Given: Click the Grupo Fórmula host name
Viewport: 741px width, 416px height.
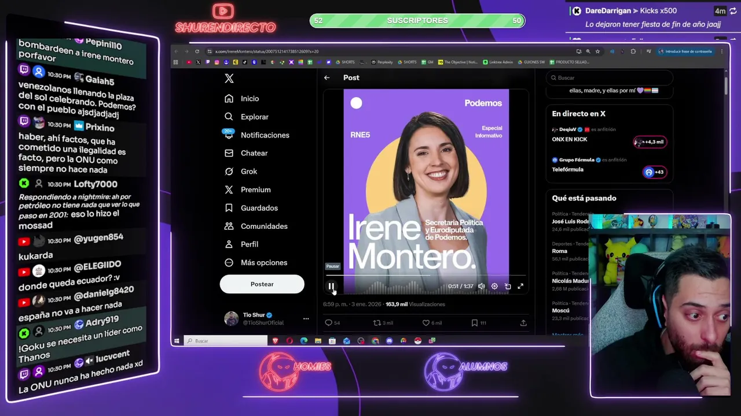Looking at the screenshot, I should 577,160.
